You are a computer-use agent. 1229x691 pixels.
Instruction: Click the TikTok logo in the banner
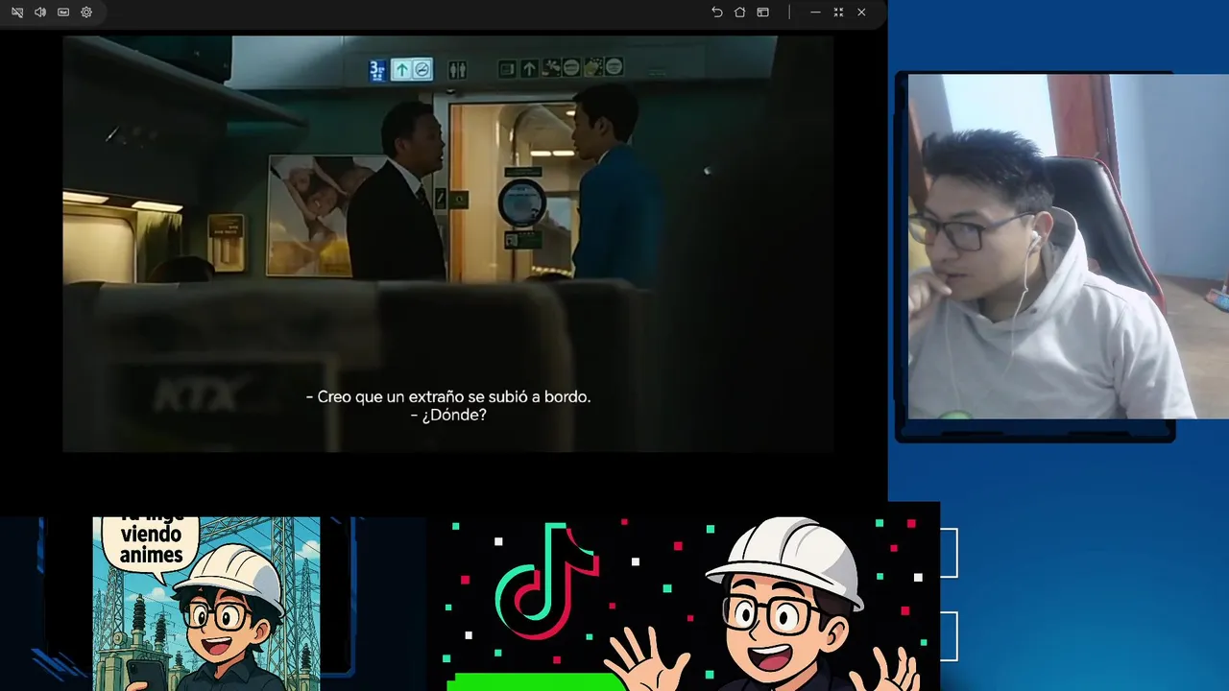(x=546, y=581)
